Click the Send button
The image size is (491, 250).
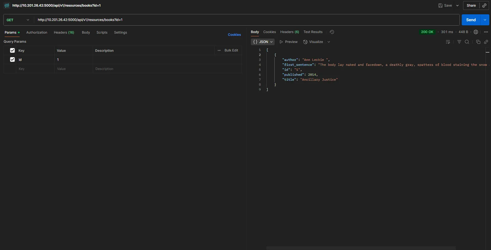(x=471, y=20)
